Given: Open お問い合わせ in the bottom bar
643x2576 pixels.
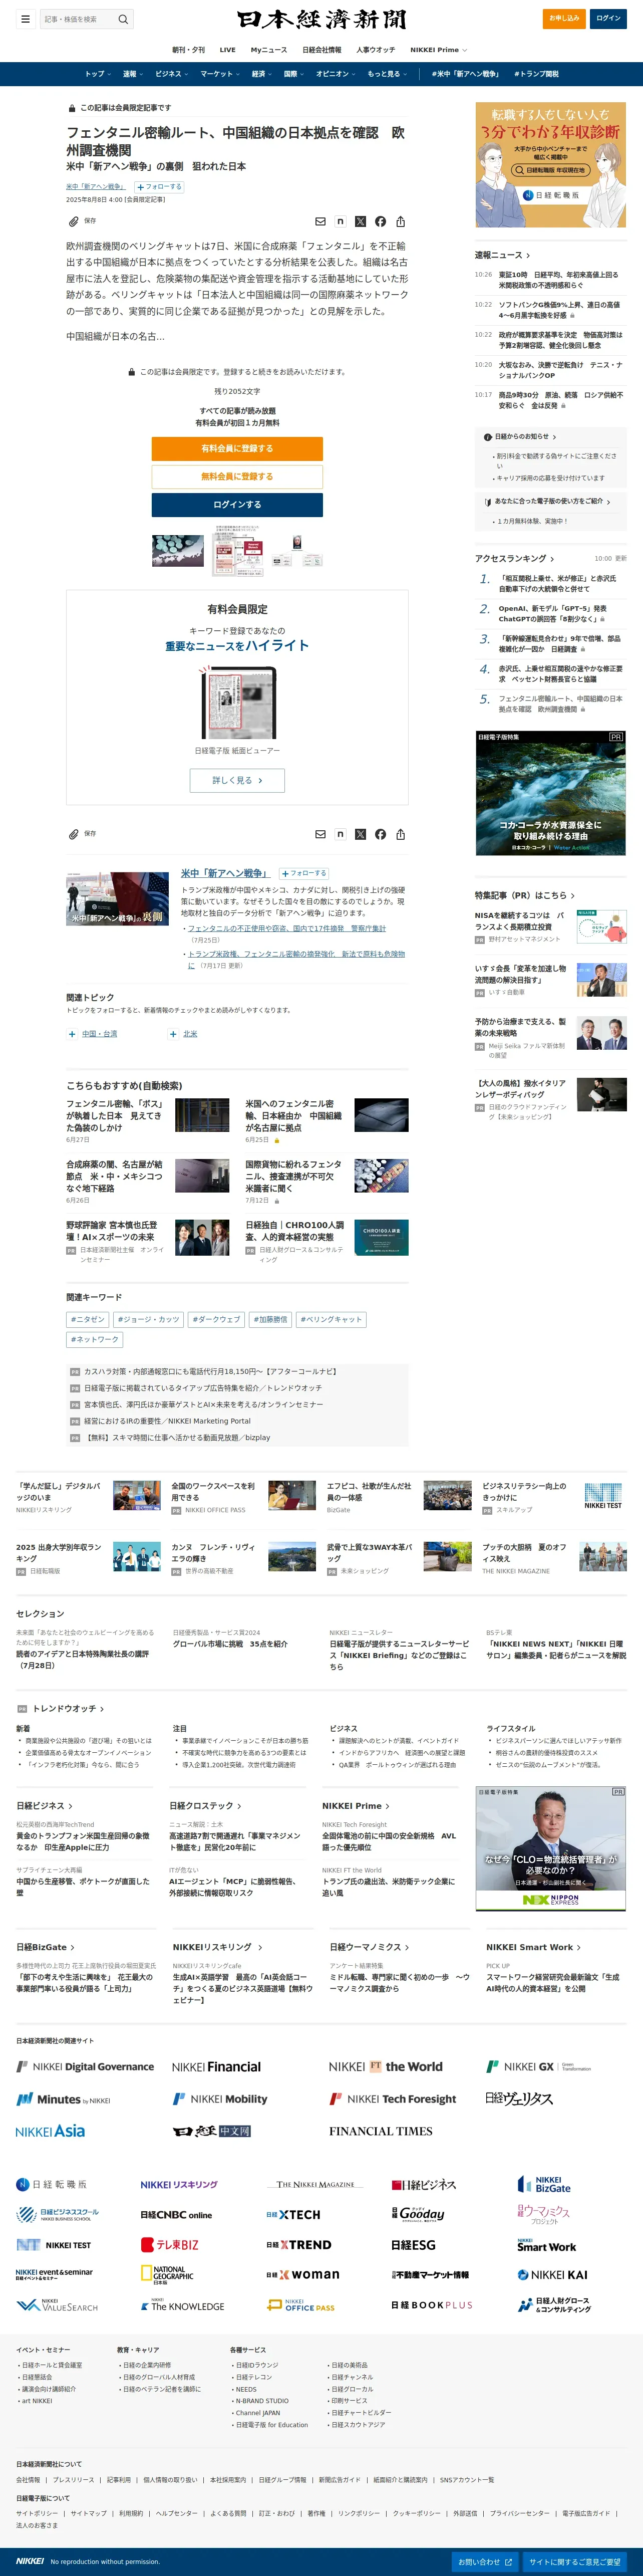Looking at the screenshot, I should click(x=485, y=2562).
